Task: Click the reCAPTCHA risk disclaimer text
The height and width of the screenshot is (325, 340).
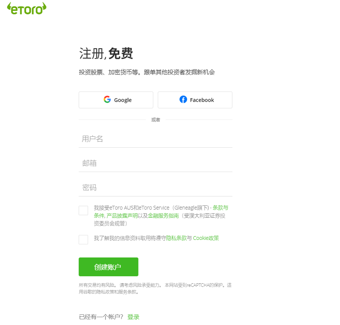Action: tap(155, 289)
